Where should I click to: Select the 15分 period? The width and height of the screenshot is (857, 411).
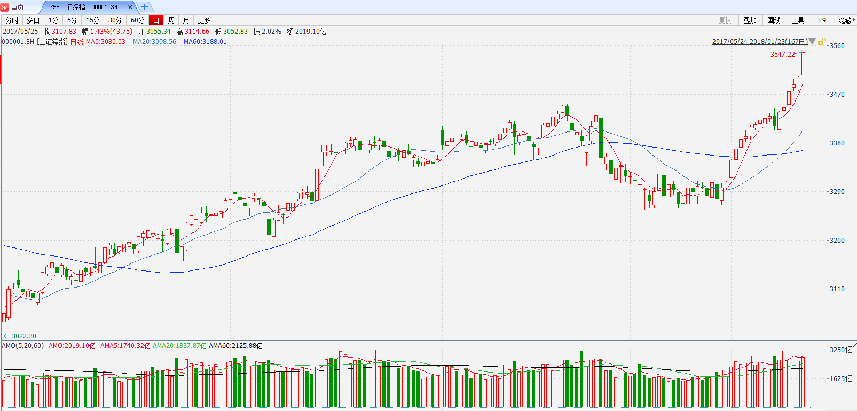(93, 20)
